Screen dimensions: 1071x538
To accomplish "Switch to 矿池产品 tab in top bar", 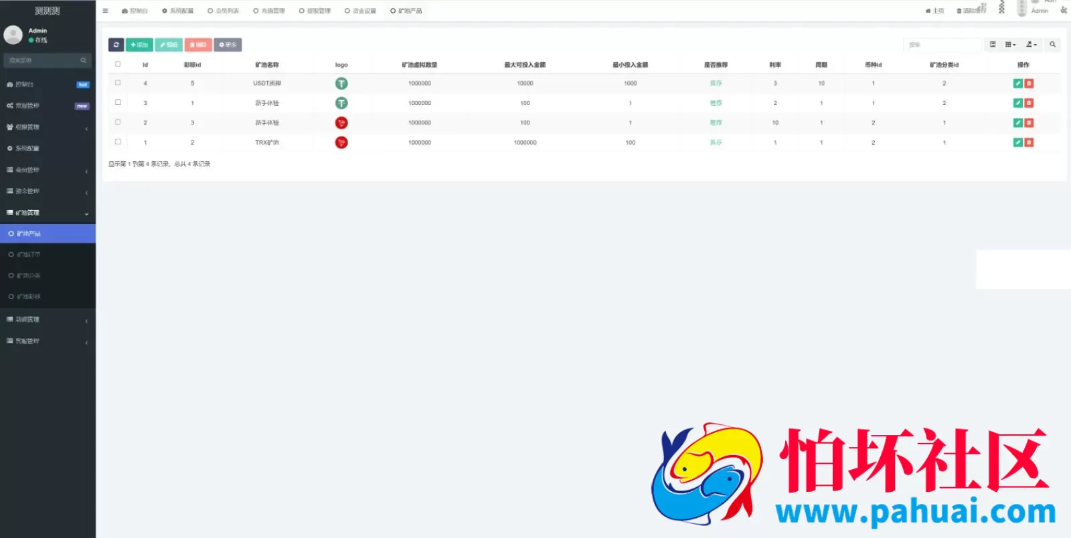I will 406,11.
